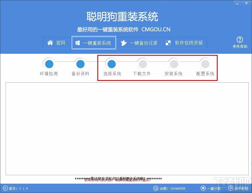Minimize the application window
This screenshot has width=252, height=193.
[237, 3]
